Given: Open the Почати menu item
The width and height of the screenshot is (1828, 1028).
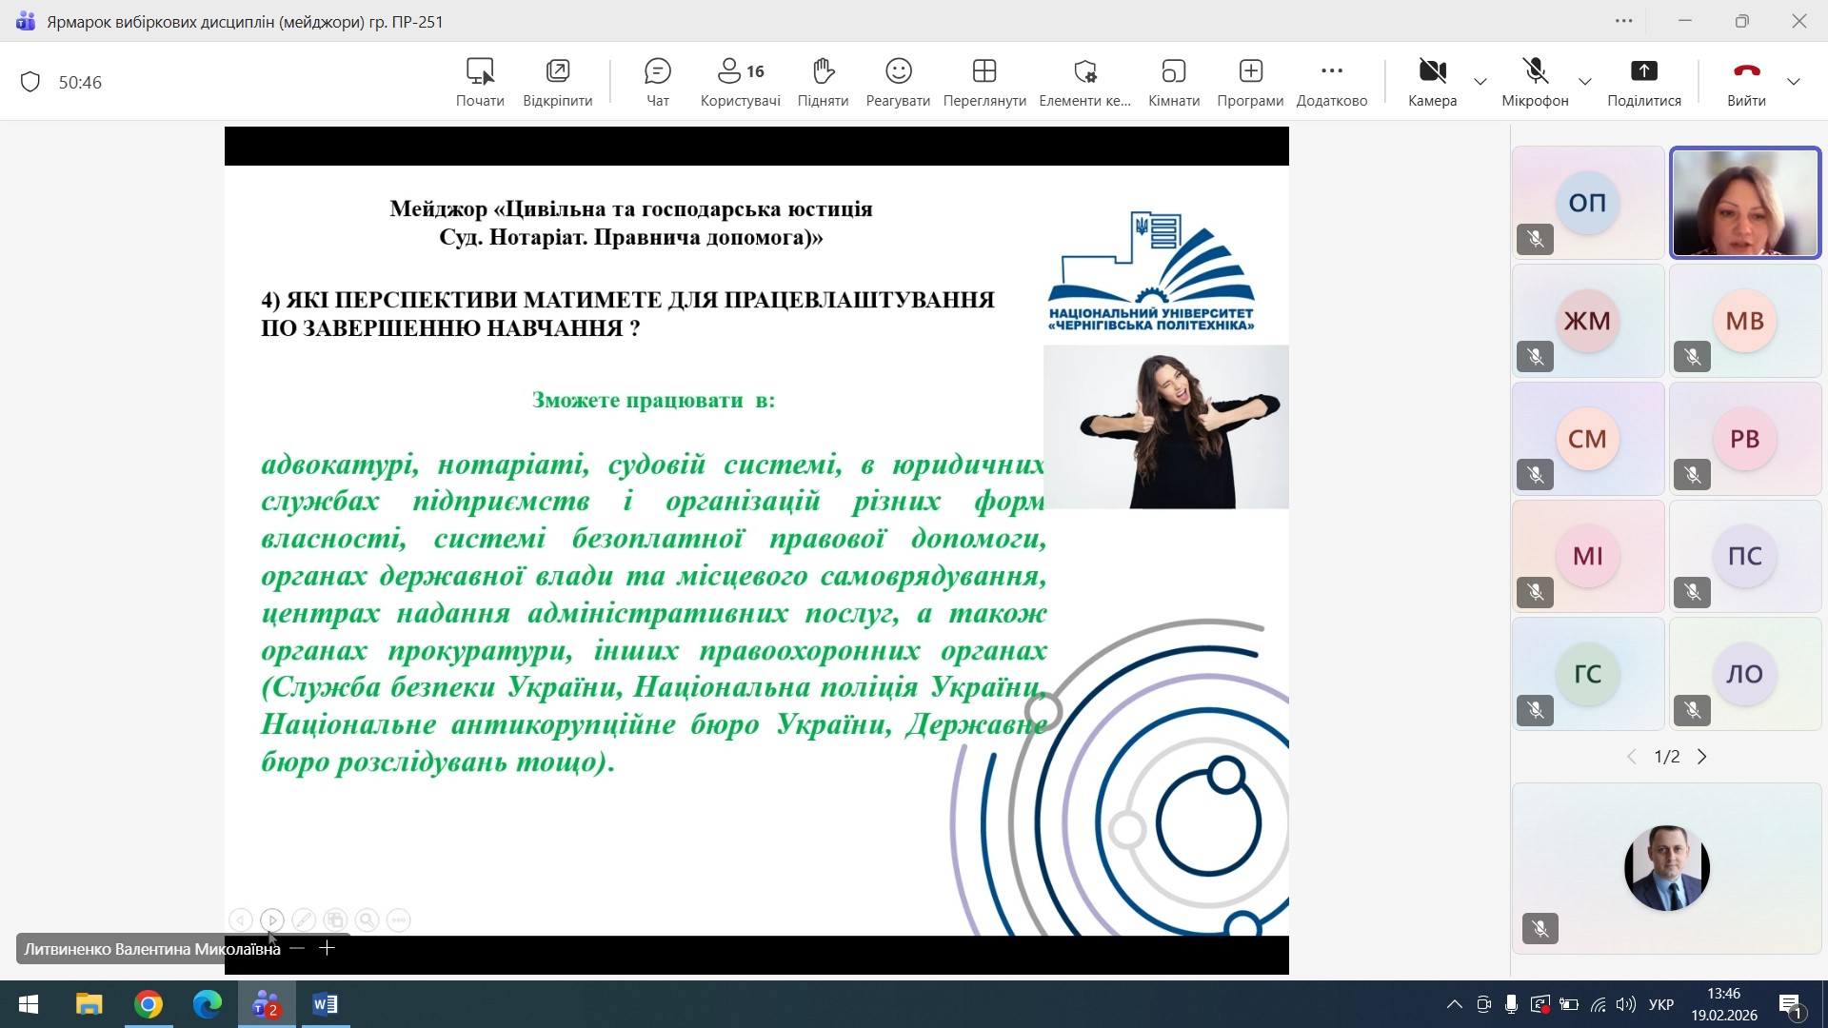Looking at the screenshot, I should [x=480, y=82].
